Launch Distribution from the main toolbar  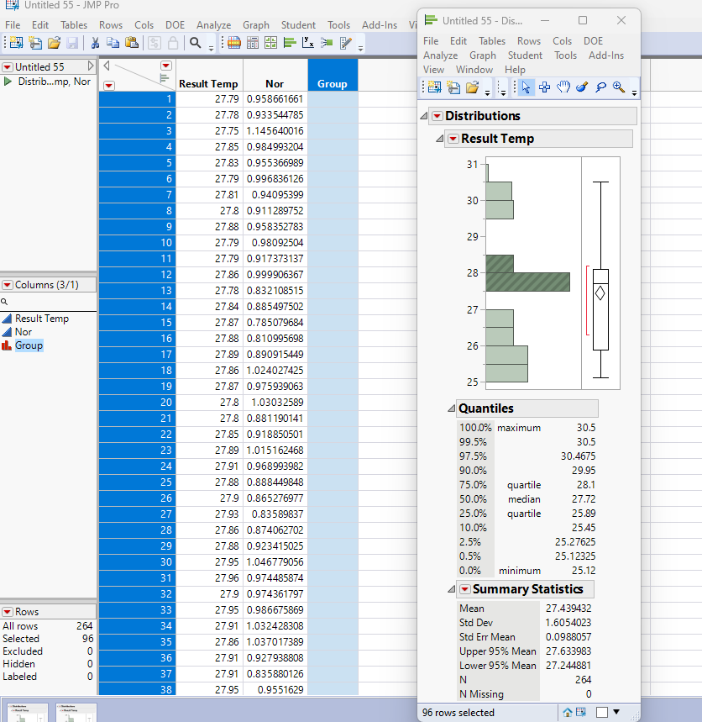(289, 43)
